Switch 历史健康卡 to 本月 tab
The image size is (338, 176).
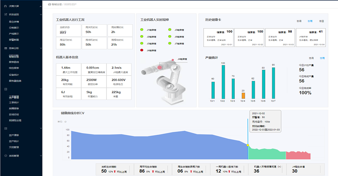[299, 21]
